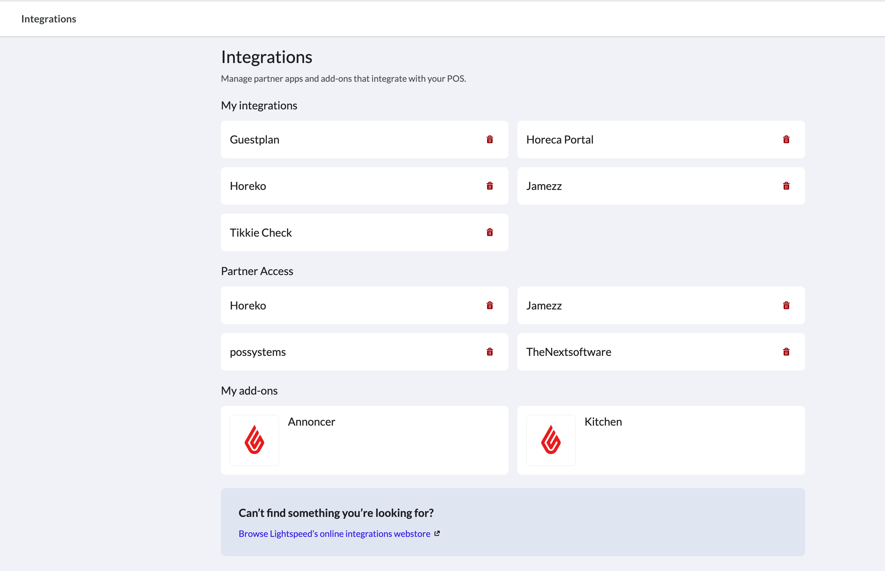
Task: Delete Jamezz under My integrations via trash icon
Action: coord(786,186)
